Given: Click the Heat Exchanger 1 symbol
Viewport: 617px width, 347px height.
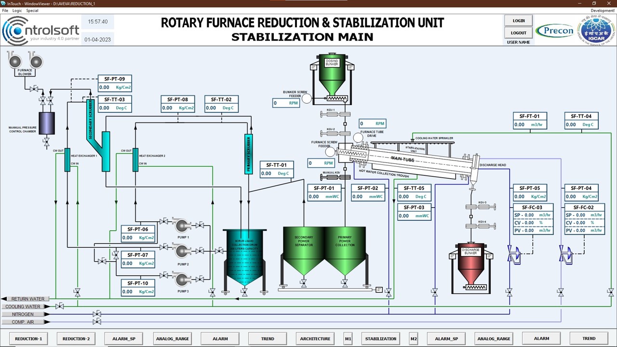Looking at the screenshot, I should pyautogui.click(x=67, y=160).
